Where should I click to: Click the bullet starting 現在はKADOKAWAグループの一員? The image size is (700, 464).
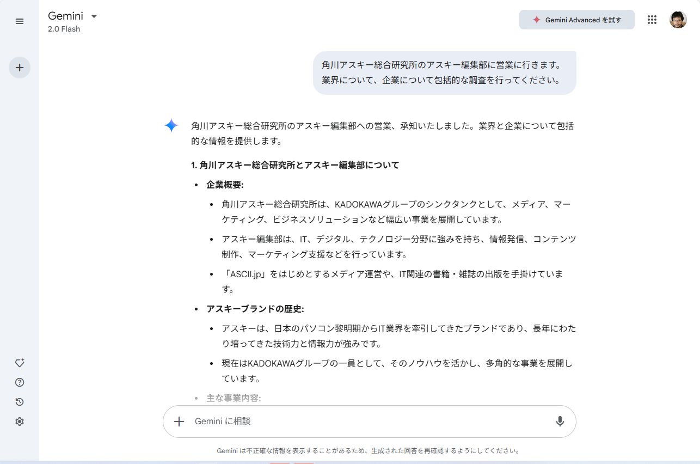[x=397, y=371]
